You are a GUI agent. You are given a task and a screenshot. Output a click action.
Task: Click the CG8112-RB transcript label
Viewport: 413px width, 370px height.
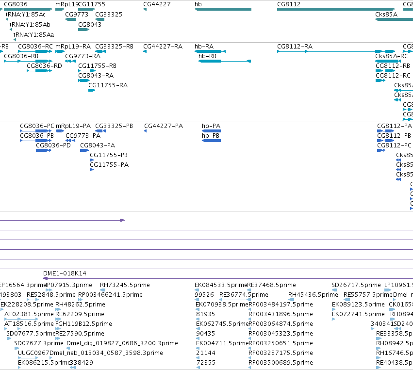tap(393, 66)
